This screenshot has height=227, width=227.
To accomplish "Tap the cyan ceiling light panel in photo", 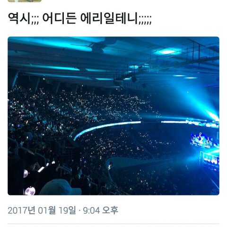I will point(168,52).
